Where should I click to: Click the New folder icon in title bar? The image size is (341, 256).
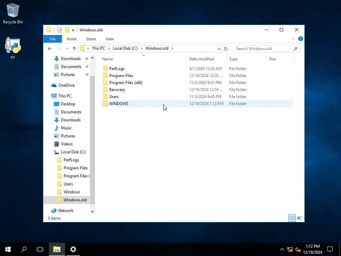pos(67,30)
